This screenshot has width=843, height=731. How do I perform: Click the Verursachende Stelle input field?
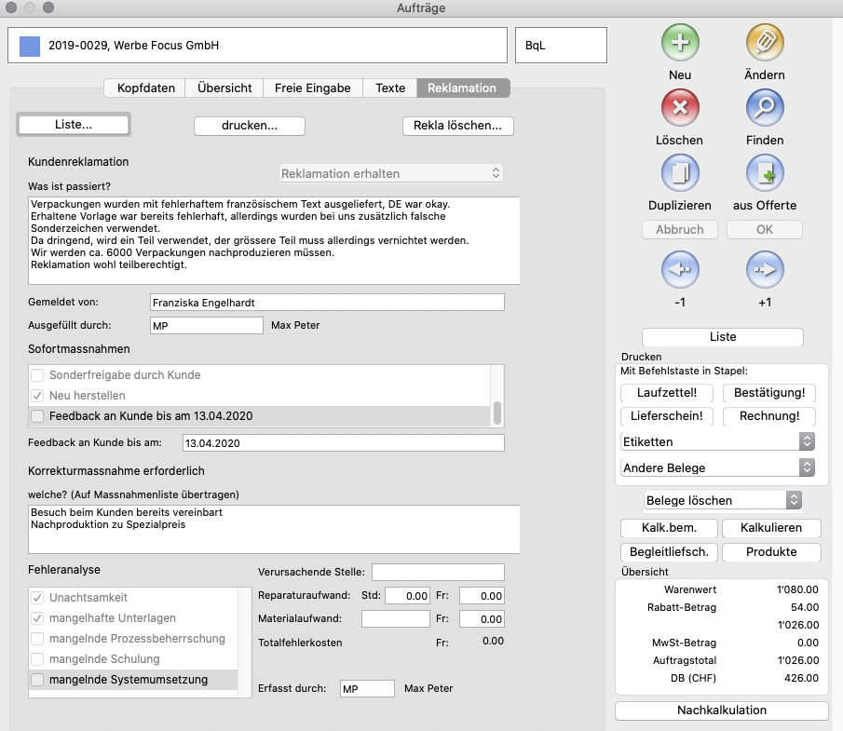437,572
